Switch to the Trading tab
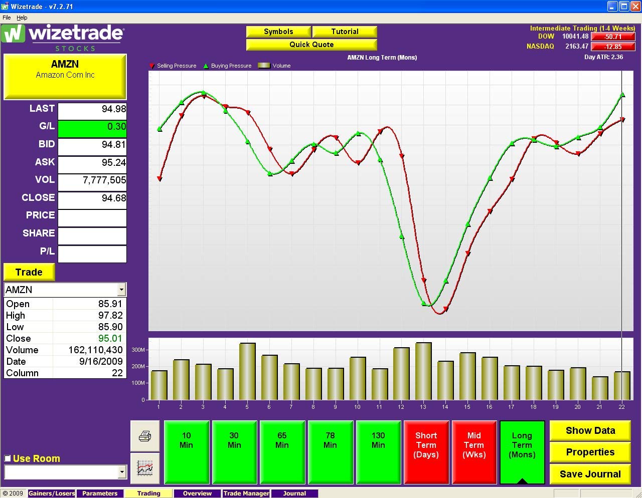 (x=148, y=493)
